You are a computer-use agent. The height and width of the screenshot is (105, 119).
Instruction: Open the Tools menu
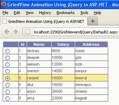[x=84, y=13]
